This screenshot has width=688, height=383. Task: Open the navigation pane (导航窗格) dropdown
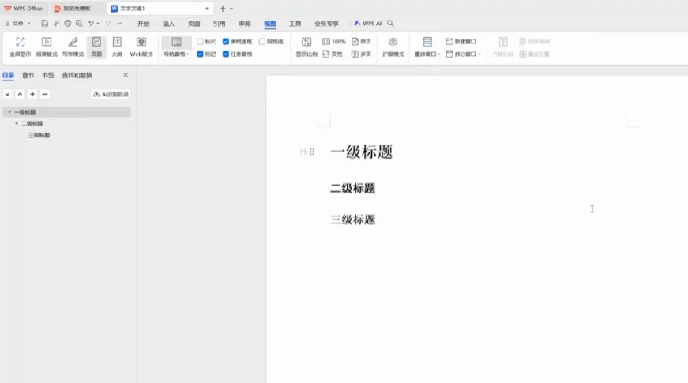pyautogui.click(x=176, y=54)
